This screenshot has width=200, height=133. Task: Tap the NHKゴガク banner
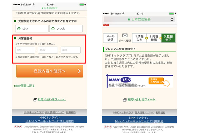(140, 81)
